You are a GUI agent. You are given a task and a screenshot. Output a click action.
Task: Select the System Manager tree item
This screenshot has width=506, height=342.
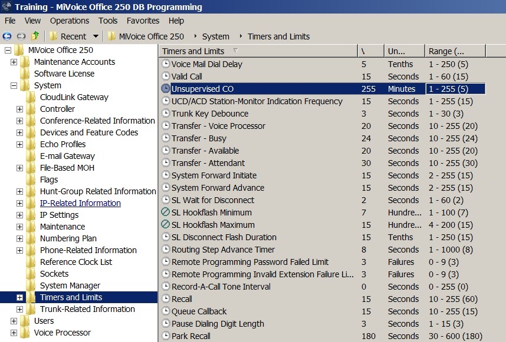70,285
